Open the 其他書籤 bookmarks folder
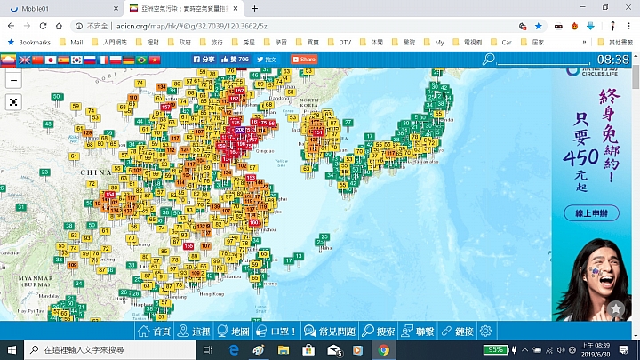 click(615, 42)
